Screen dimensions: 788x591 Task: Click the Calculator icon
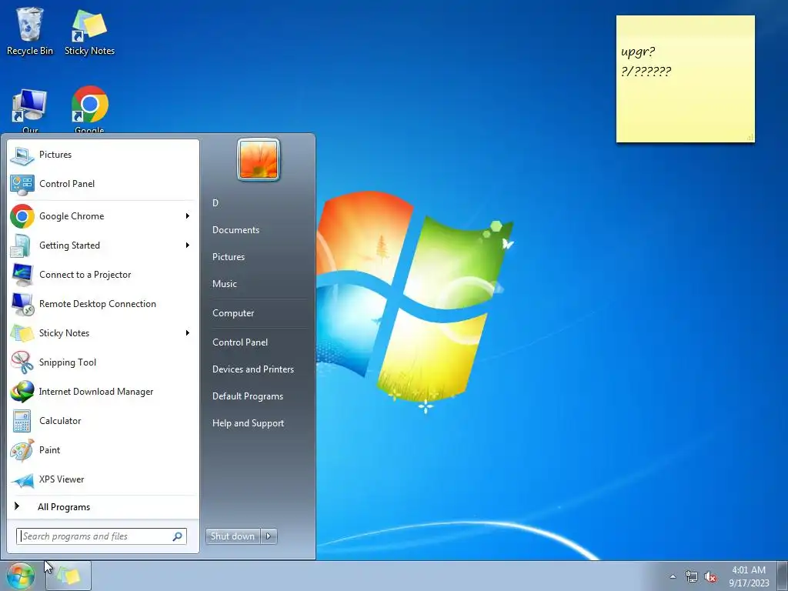[22, 421]
